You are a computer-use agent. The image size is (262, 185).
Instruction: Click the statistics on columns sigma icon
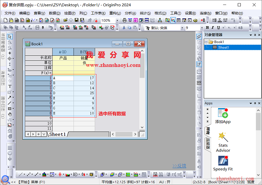point(214,20)
